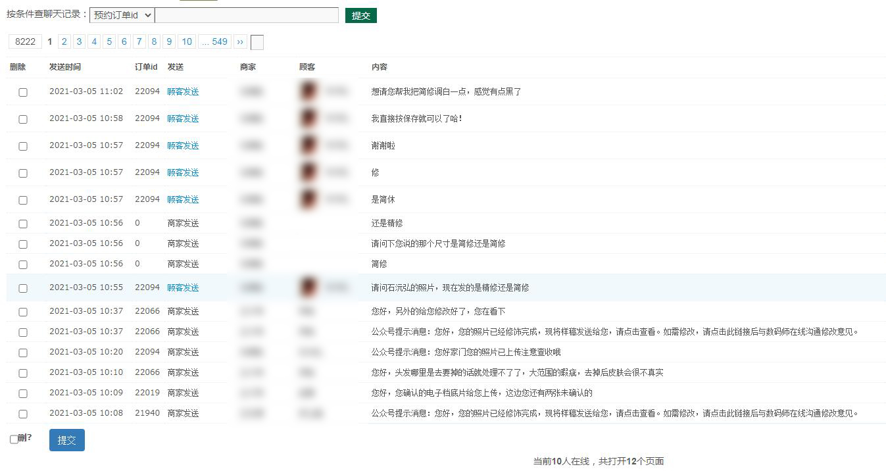The height and width of the screenshot is (471, 886).
Task: Jump to page 5 in pagination
Action: (x=109, y=42)
